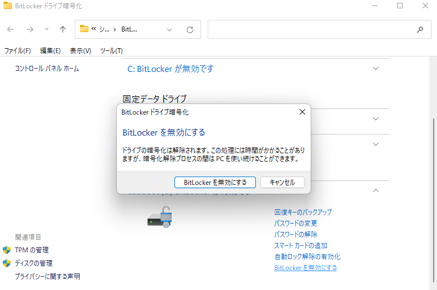The width and height of the screenshot is (437, 290).
Task: Open パスワードの変更 link
Action: tap(296, 224)
